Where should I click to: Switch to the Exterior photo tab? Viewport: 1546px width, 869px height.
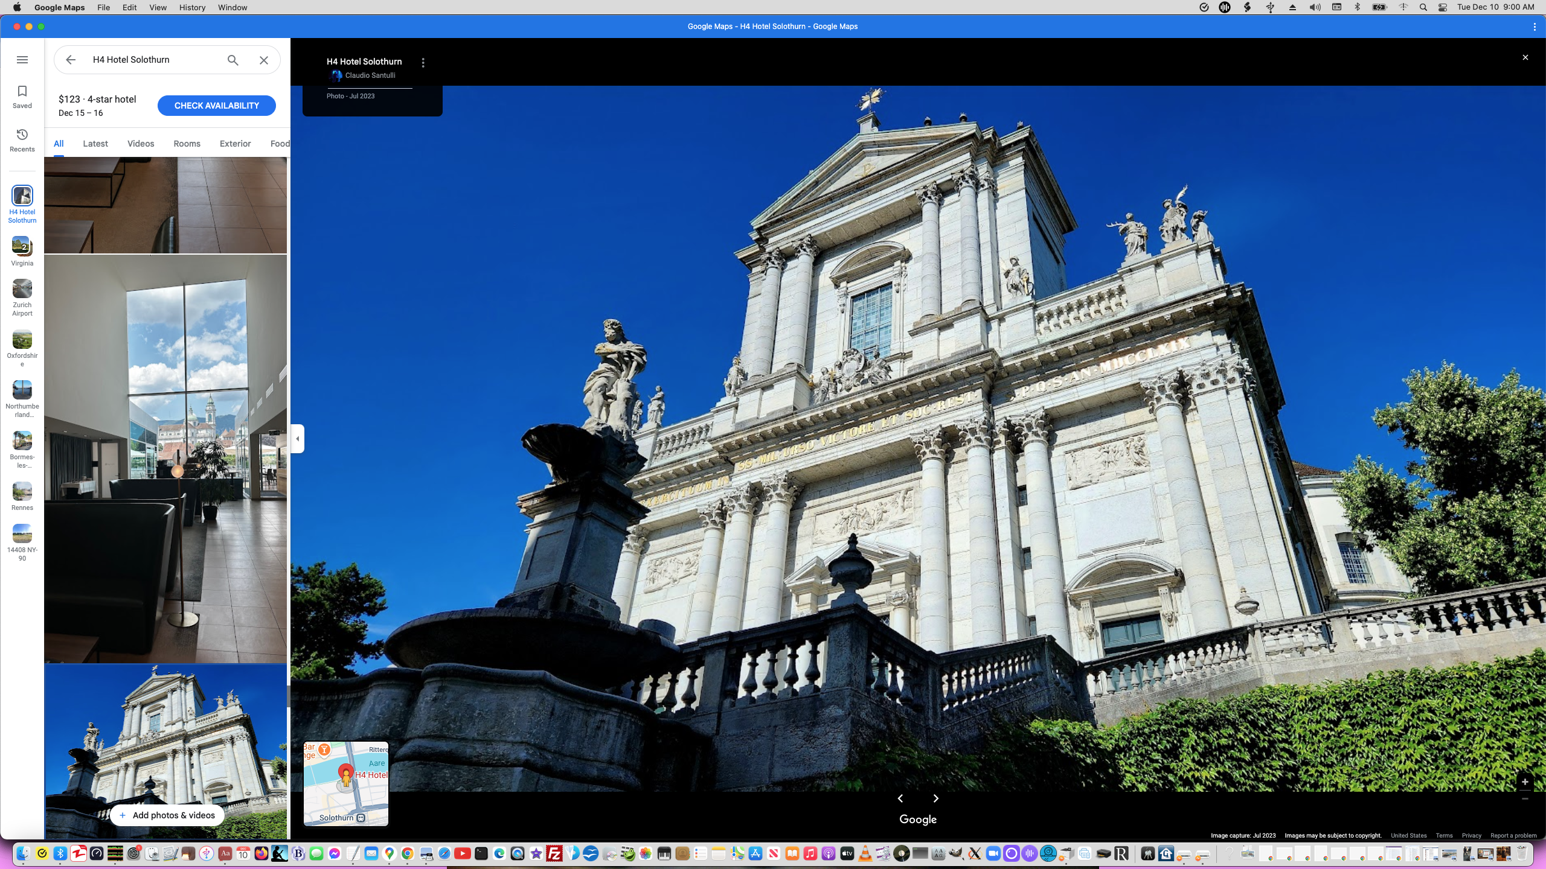(235, 144)
